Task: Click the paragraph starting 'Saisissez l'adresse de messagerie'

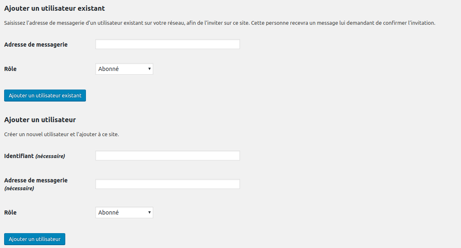Action: 219,23
